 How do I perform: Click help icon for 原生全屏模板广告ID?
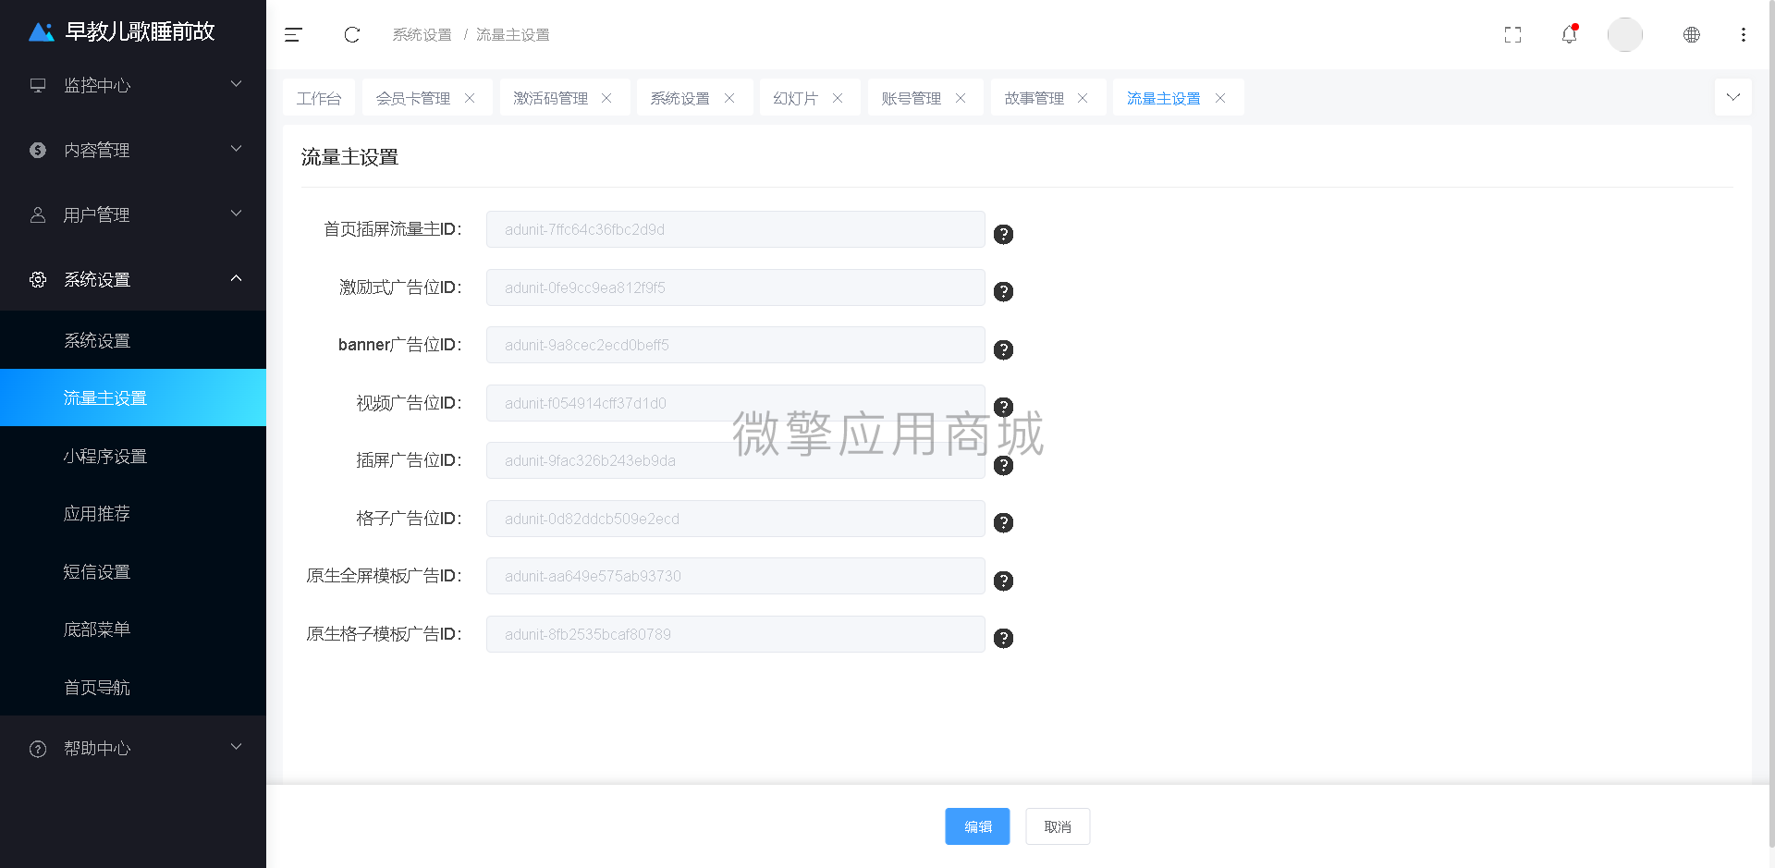click(1003, 581)
